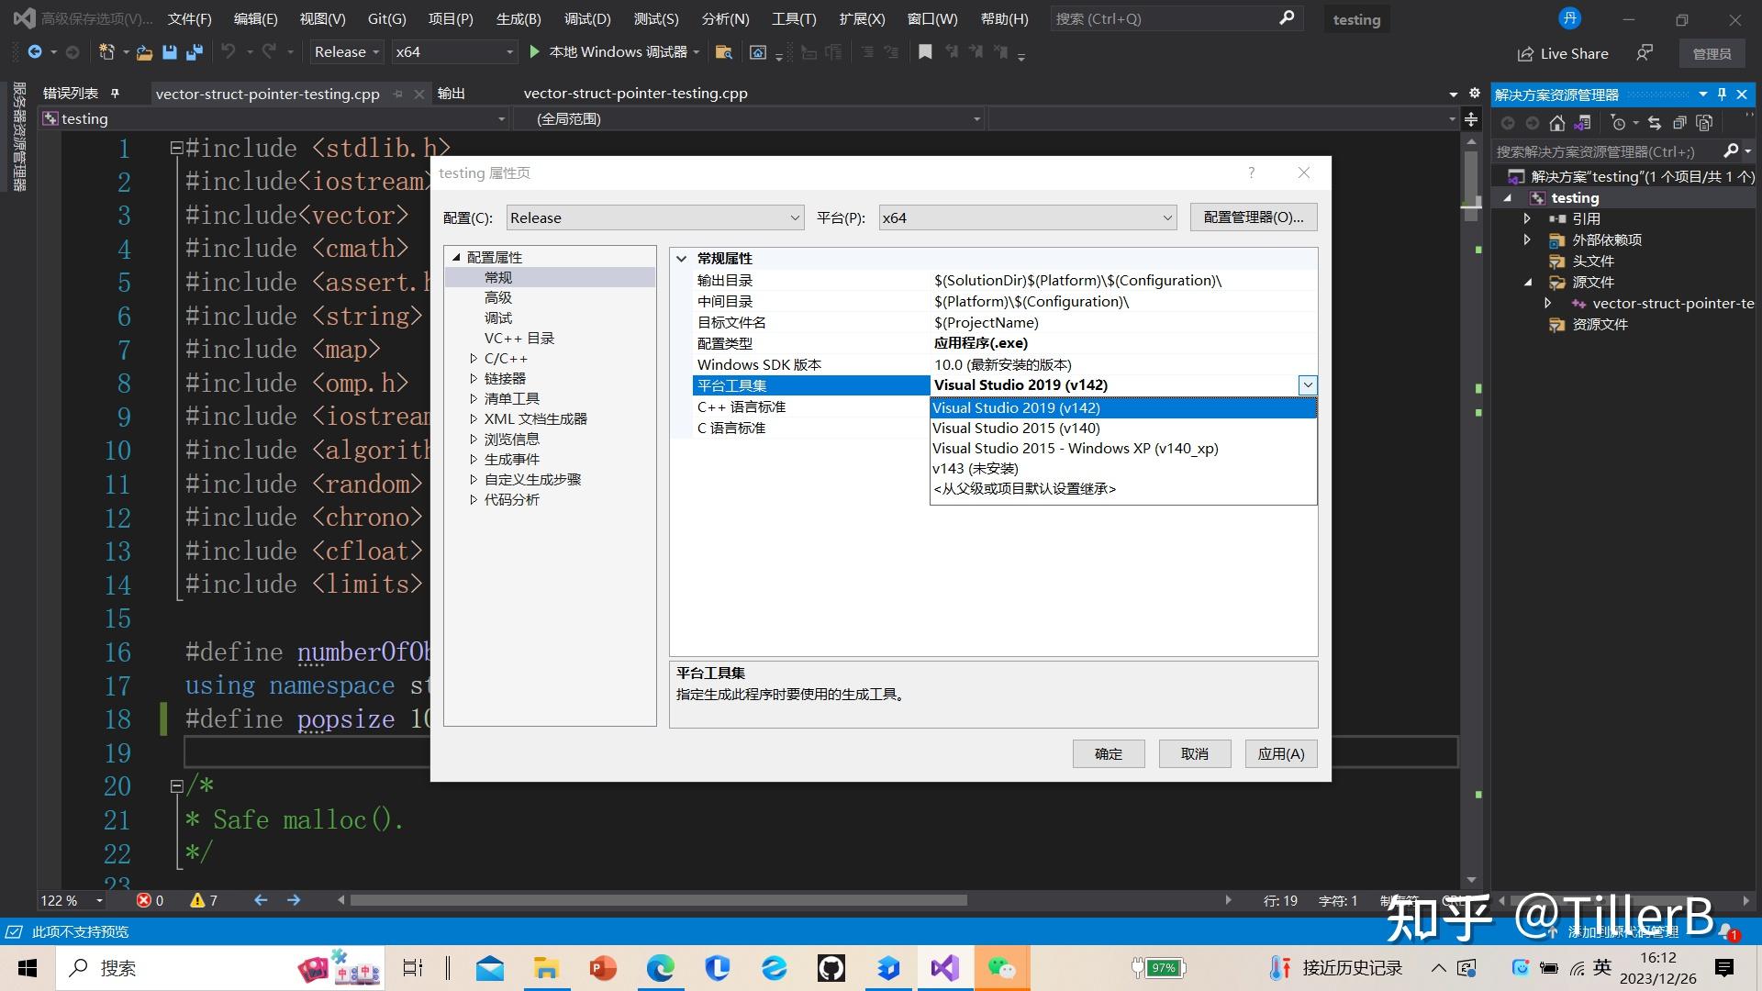Start debugging with green play icon
1762x991 pixels.
coord(535,52)
